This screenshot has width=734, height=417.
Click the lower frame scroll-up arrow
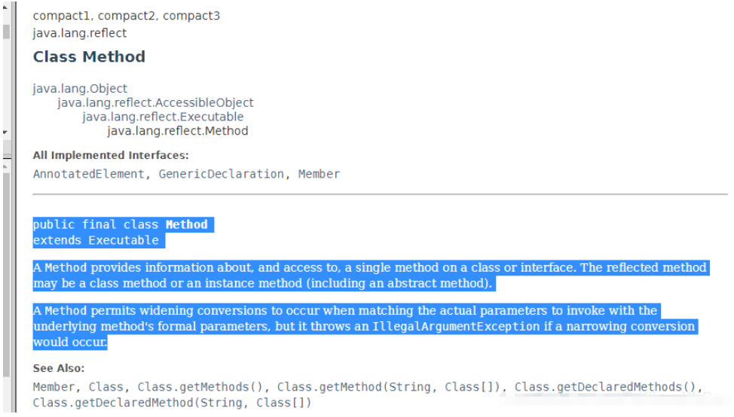(6, 165)
